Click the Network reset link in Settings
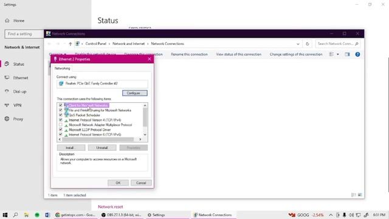 (111, 207)
